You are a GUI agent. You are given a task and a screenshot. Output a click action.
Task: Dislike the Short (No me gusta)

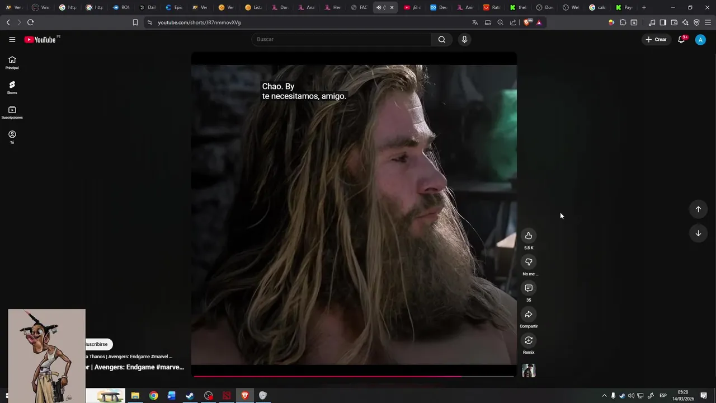point(529,262)
